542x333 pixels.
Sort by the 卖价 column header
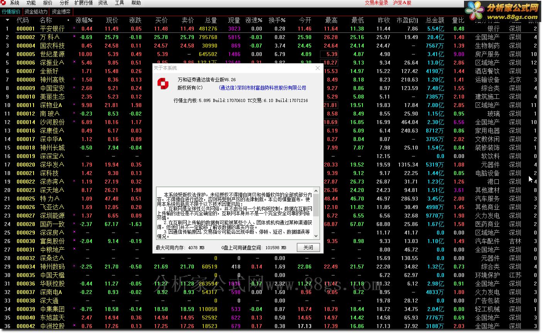pos(188,20)
